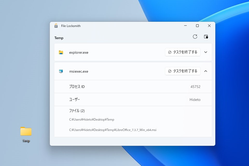249x166 pixels.
Task: Click the ファイル (2) label
Action: [x=77, y=110]
